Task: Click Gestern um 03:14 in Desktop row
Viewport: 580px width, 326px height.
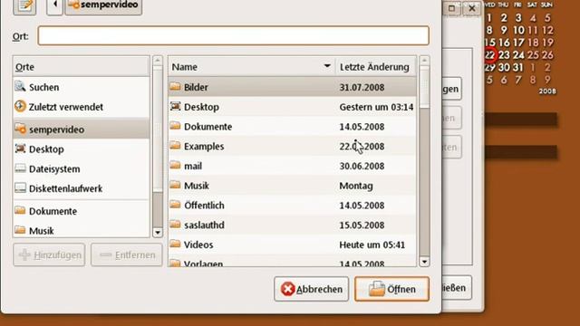Action: click(x=376, y=107)
